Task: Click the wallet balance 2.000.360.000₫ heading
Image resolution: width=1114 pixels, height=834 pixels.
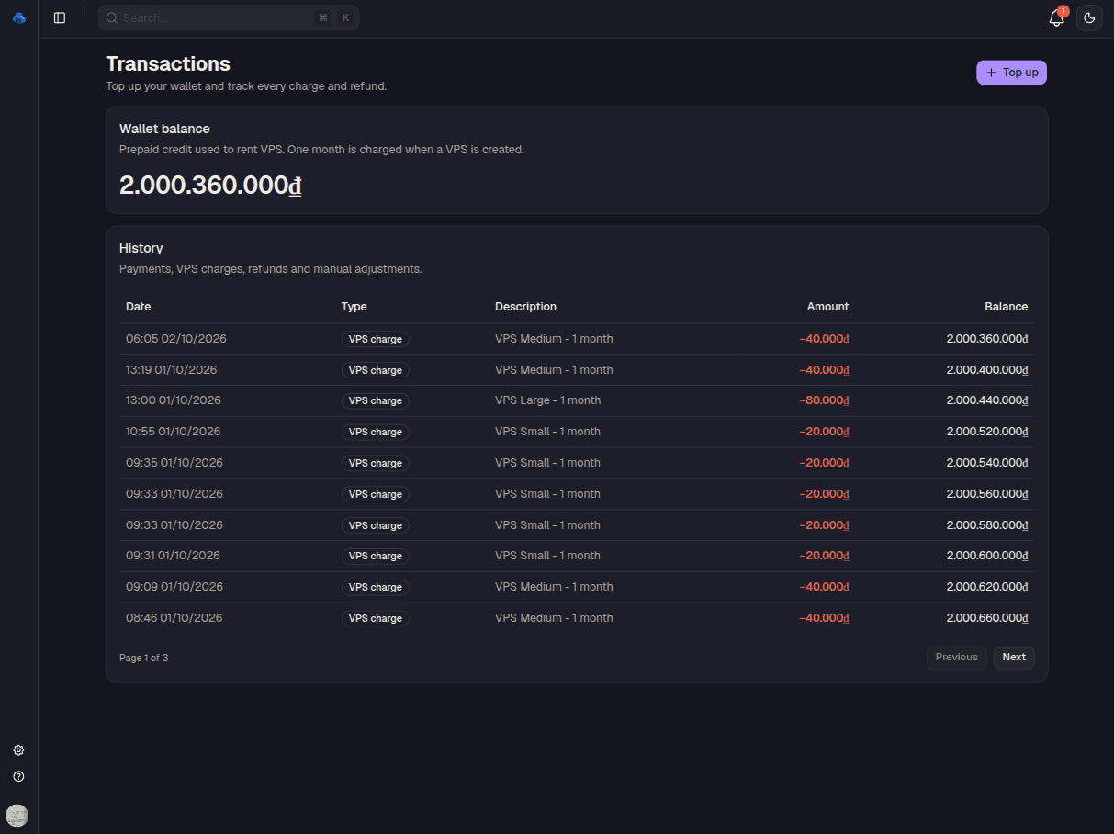Action: (x=210, y=186)
